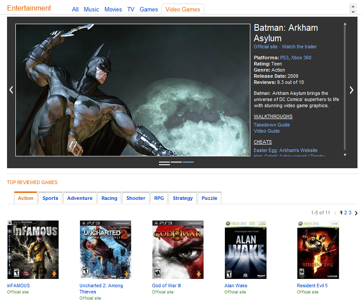The image size is (361, 300).
Task: Open the Xbox 360 platform link
Action: click(x=301, y=58)
